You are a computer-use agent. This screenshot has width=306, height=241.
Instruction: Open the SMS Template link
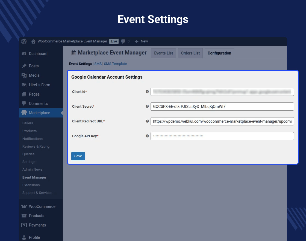click(115, 64)
